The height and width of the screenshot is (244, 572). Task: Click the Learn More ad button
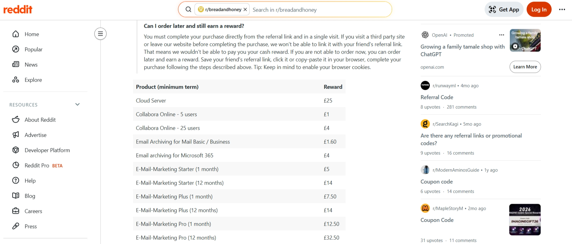tap(525, 67)
